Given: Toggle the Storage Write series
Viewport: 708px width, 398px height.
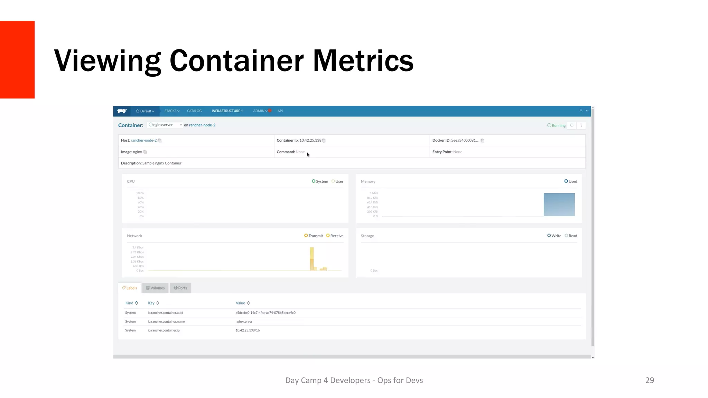Looking at the screenshot, I should click(x=554, y=236).
